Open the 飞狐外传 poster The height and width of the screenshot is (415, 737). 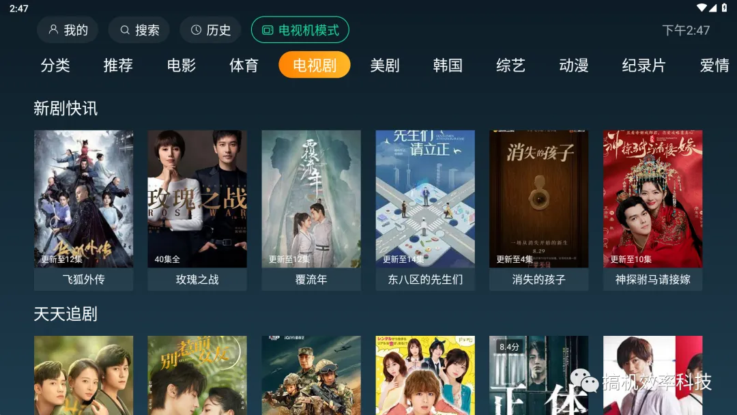[84, 199]
